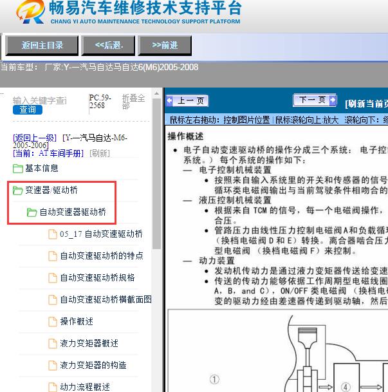This screenshot has height=392, width=388.
Task: Open the 返回上一级 link
Action: pos(35,138)
